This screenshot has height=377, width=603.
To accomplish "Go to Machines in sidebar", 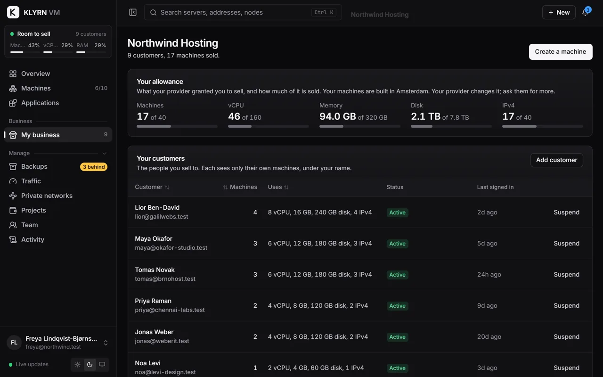I will 58,88.
